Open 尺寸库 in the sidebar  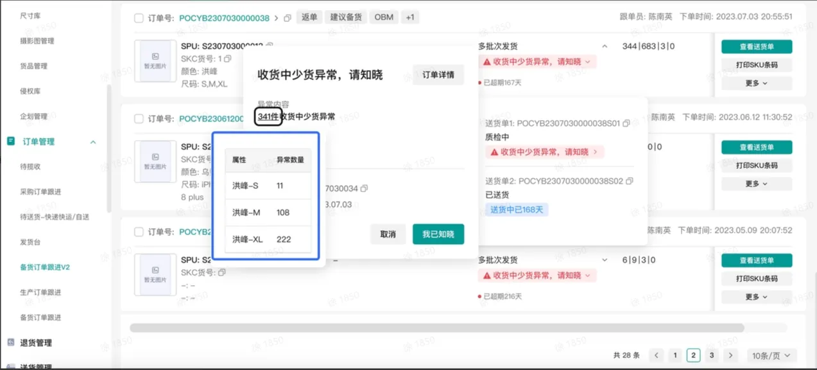[x=30, y=15]
